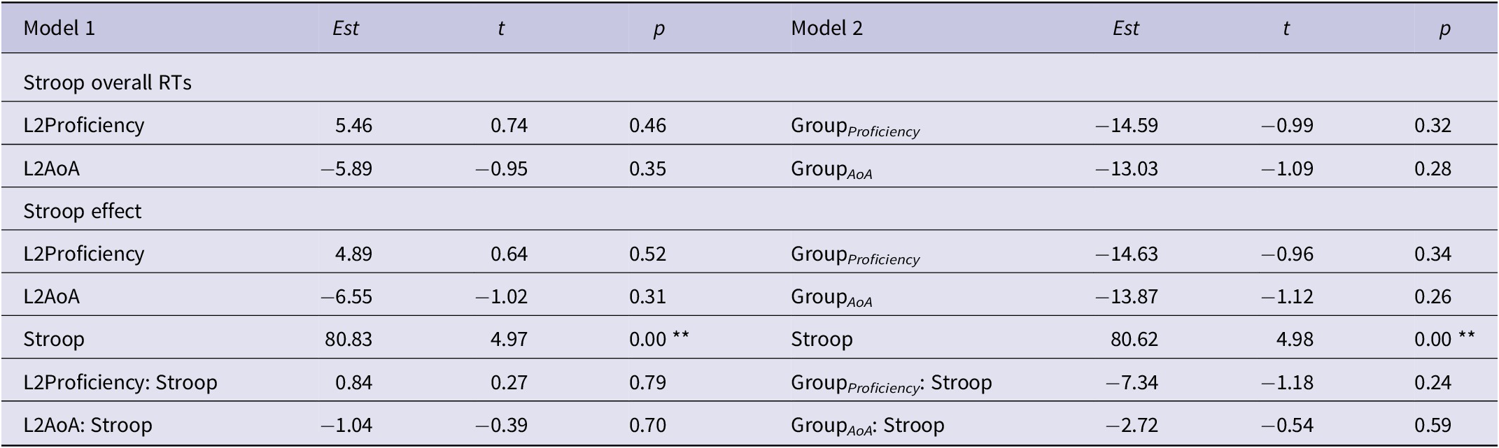The width and height of the screenshot is (1499, 448).
Task: Select the Stroop estimate value 80.83
Action: pos(349,339)
